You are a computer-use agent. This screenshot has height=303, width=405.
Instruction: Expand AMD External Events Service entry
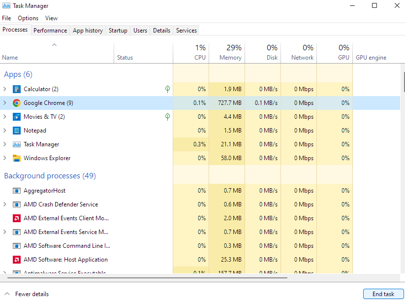[4, 232]
